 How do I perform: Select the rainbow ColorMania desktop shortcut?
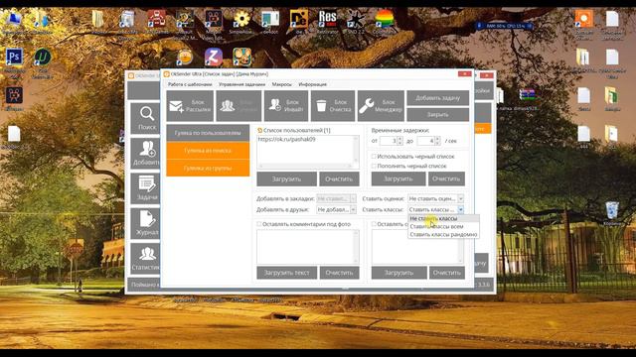384,19
